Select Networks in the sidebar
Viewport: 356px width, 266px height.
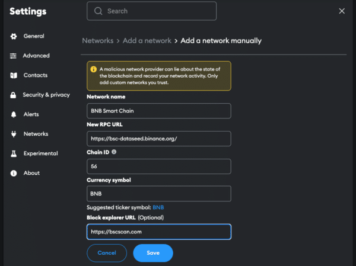pyautogui.click(x=36, y=134)
